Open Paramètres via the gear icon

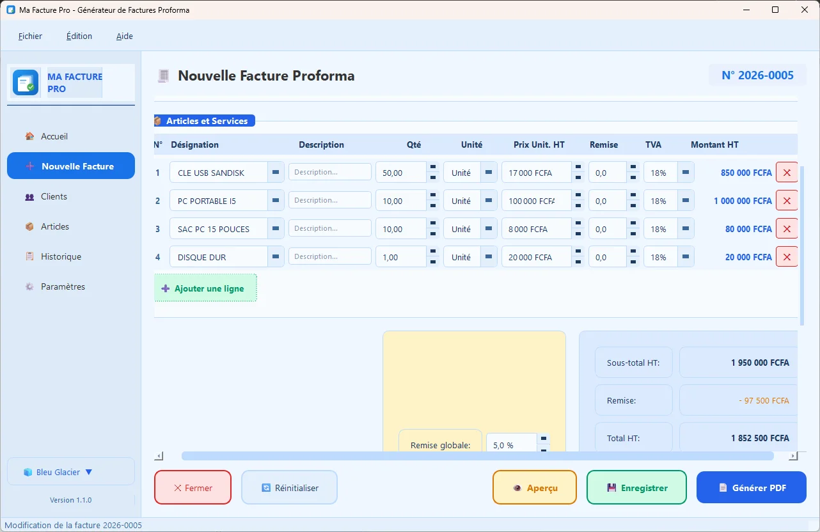pyautogui.click(x=29, y=287)
